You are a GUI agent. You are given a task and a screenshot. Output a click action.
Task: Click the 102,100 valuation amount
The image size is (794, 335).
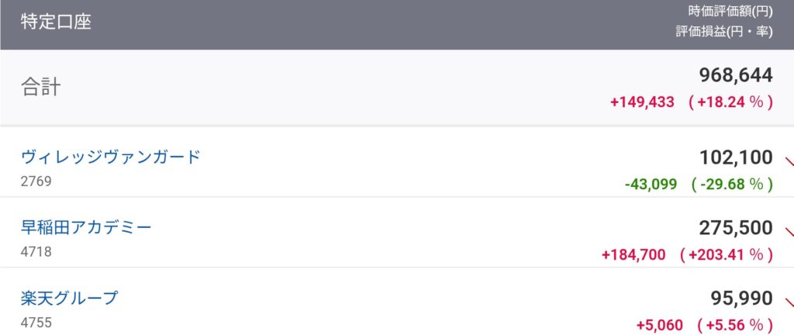(736, 158)
